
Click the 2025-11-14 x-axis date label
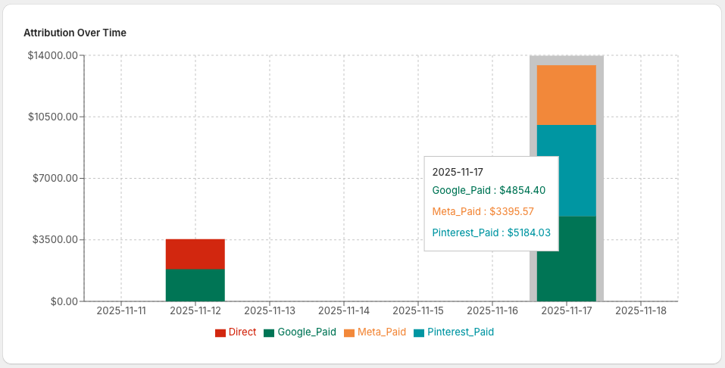[x=344, y=310]
